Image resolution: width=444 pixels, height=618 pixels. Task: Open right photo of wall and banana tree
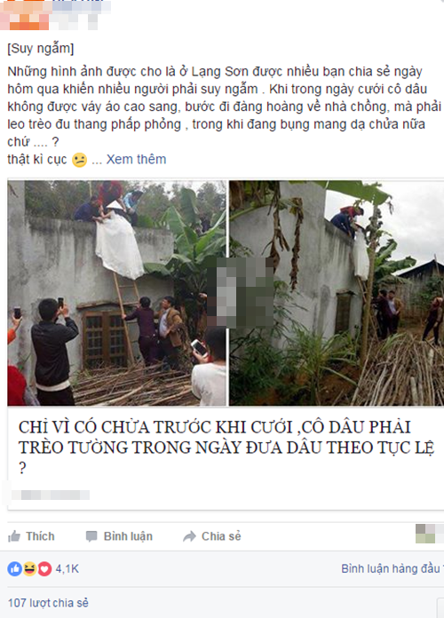[x=337, y=293]
